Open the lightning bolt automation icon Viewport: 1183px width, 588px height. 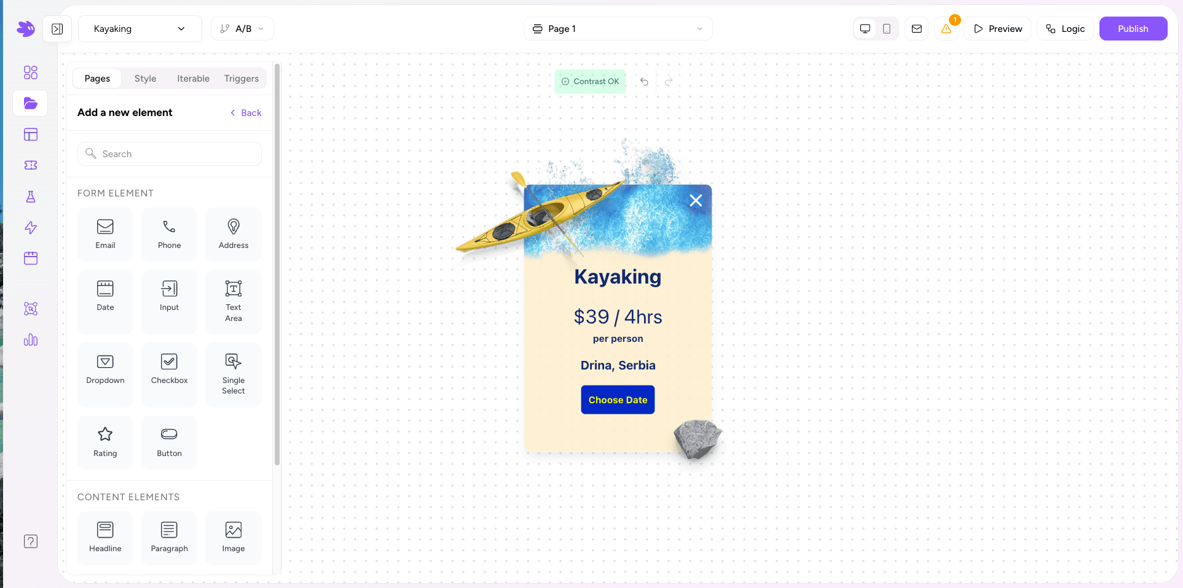pyautogui.click(x=31, y=228)
